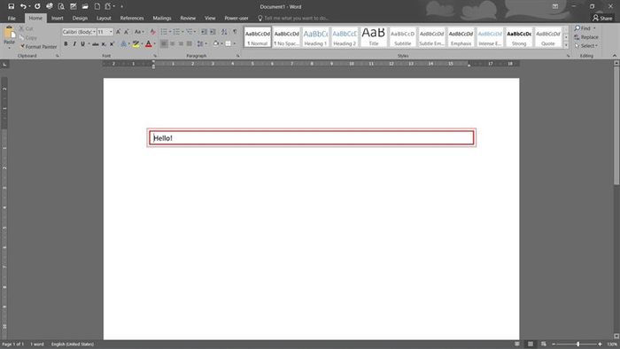This screenshot has width=620, height=349.
Task: Open the Mailings tab
Action: (x=162, y=19)
